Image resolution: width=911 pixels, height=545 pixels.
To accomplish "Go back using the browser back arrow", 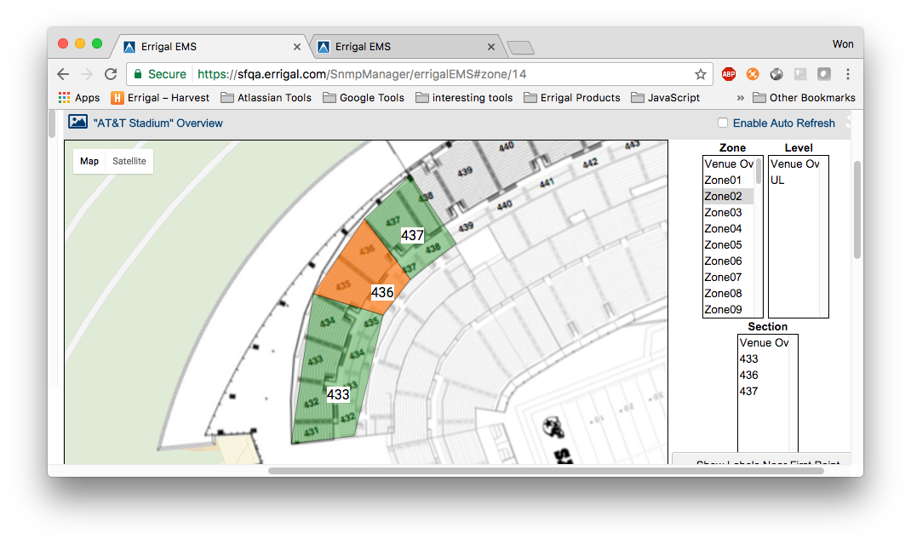I will pyautogui.click(x=63, y=74).
